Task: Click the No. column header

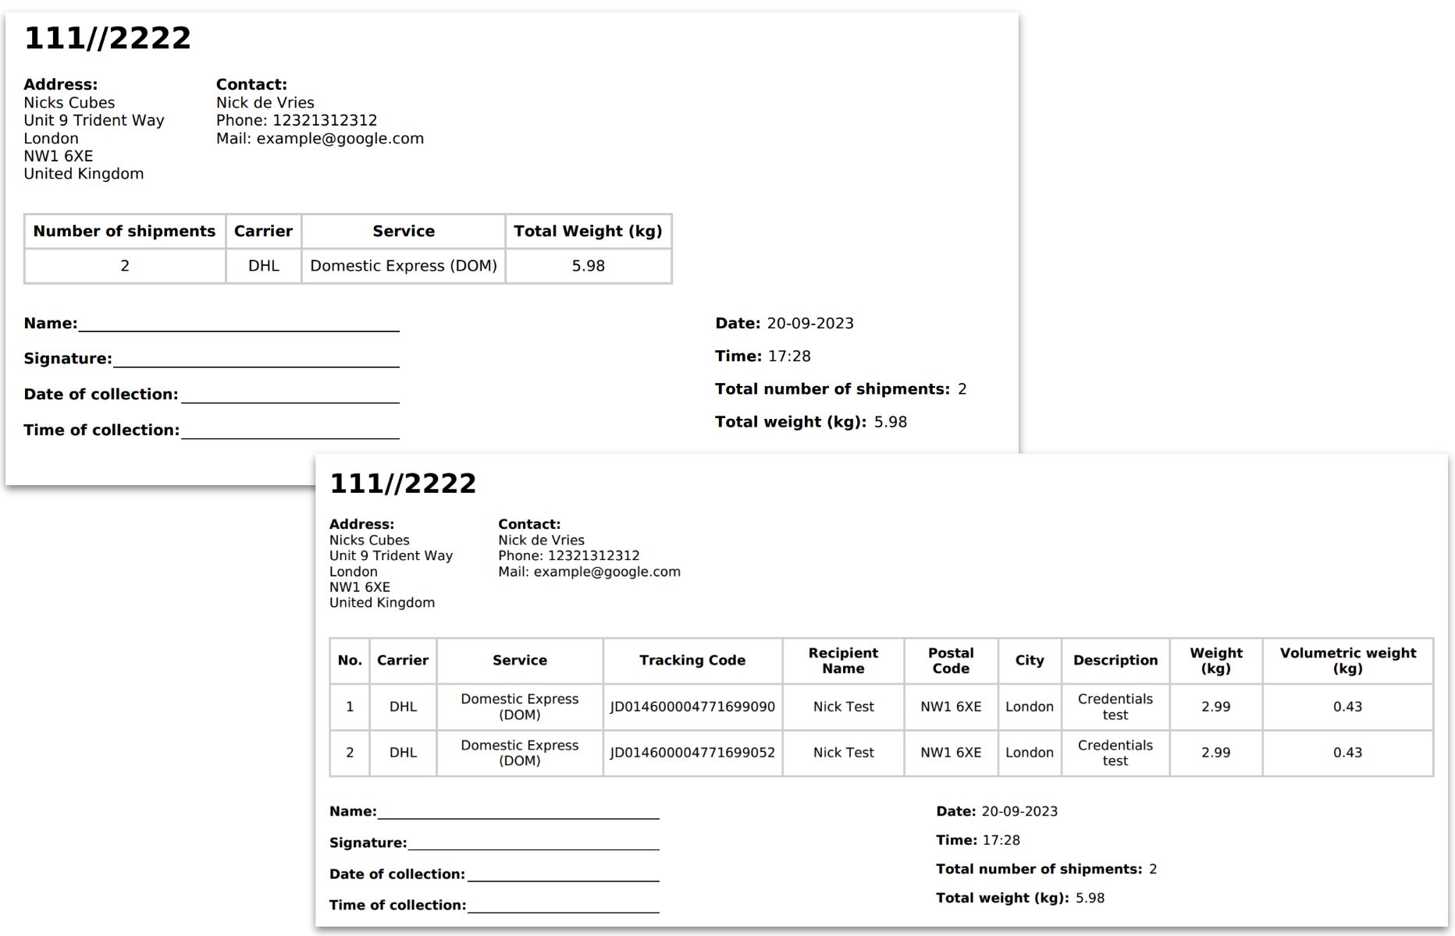Action: (x=350, y=661)
